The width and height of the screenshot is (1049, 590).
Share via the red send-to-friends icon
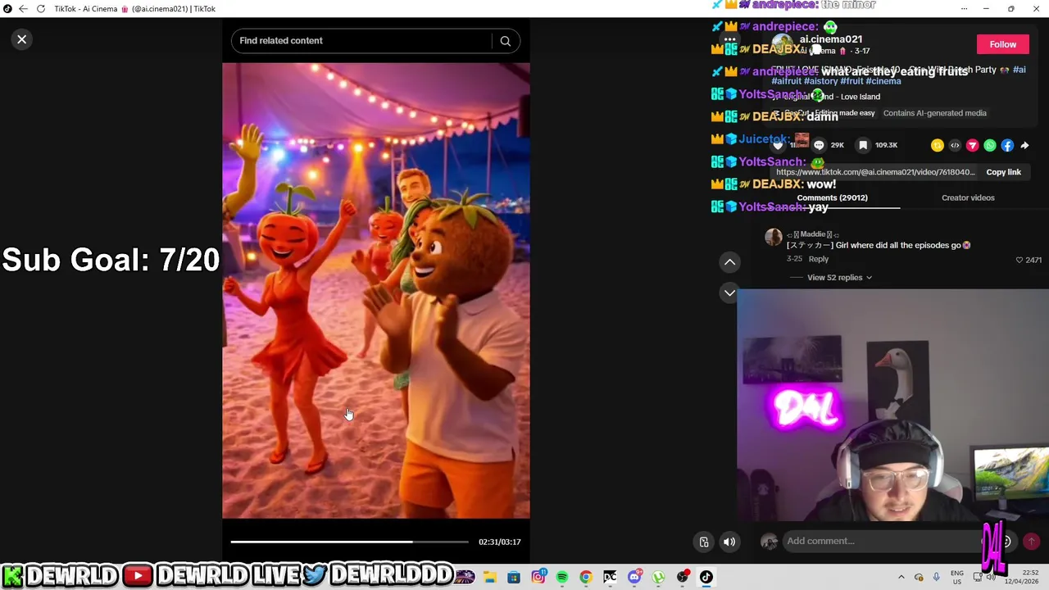point(972,145)
